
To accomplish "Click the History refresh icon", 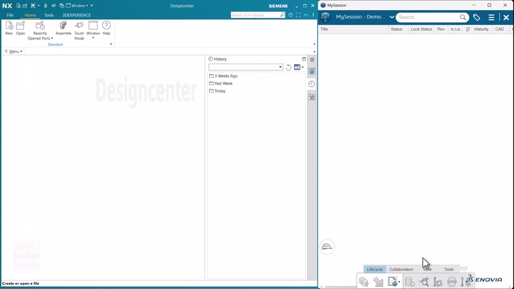I will (289, 67).
